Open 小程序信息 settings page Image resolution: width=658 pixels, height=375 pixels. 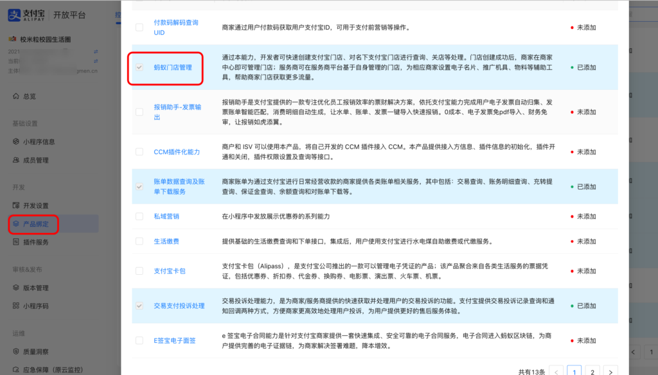(x=35, y=141)
